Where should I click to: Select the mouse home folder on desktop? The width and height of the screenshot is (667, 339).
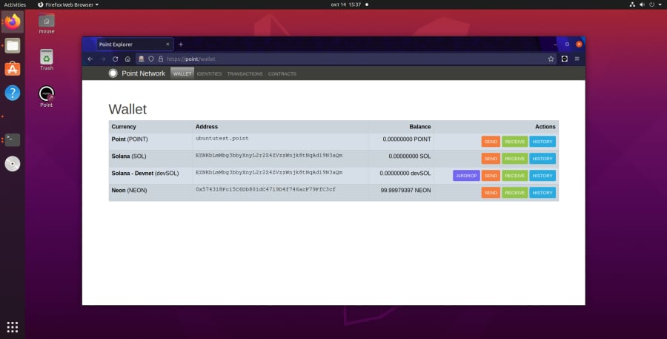click(47, 24)
